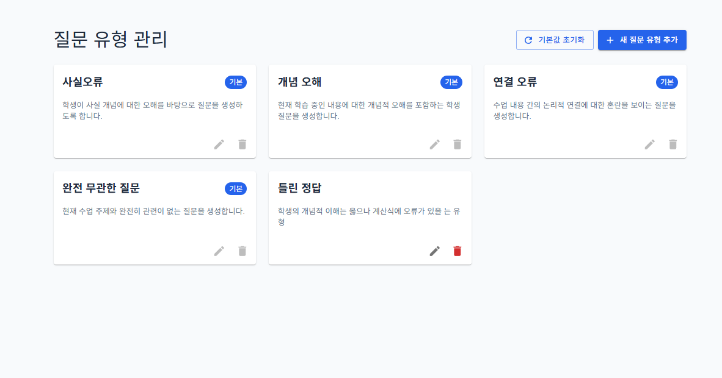Click the edit pencil on 사실오류 card

[219, 144]
